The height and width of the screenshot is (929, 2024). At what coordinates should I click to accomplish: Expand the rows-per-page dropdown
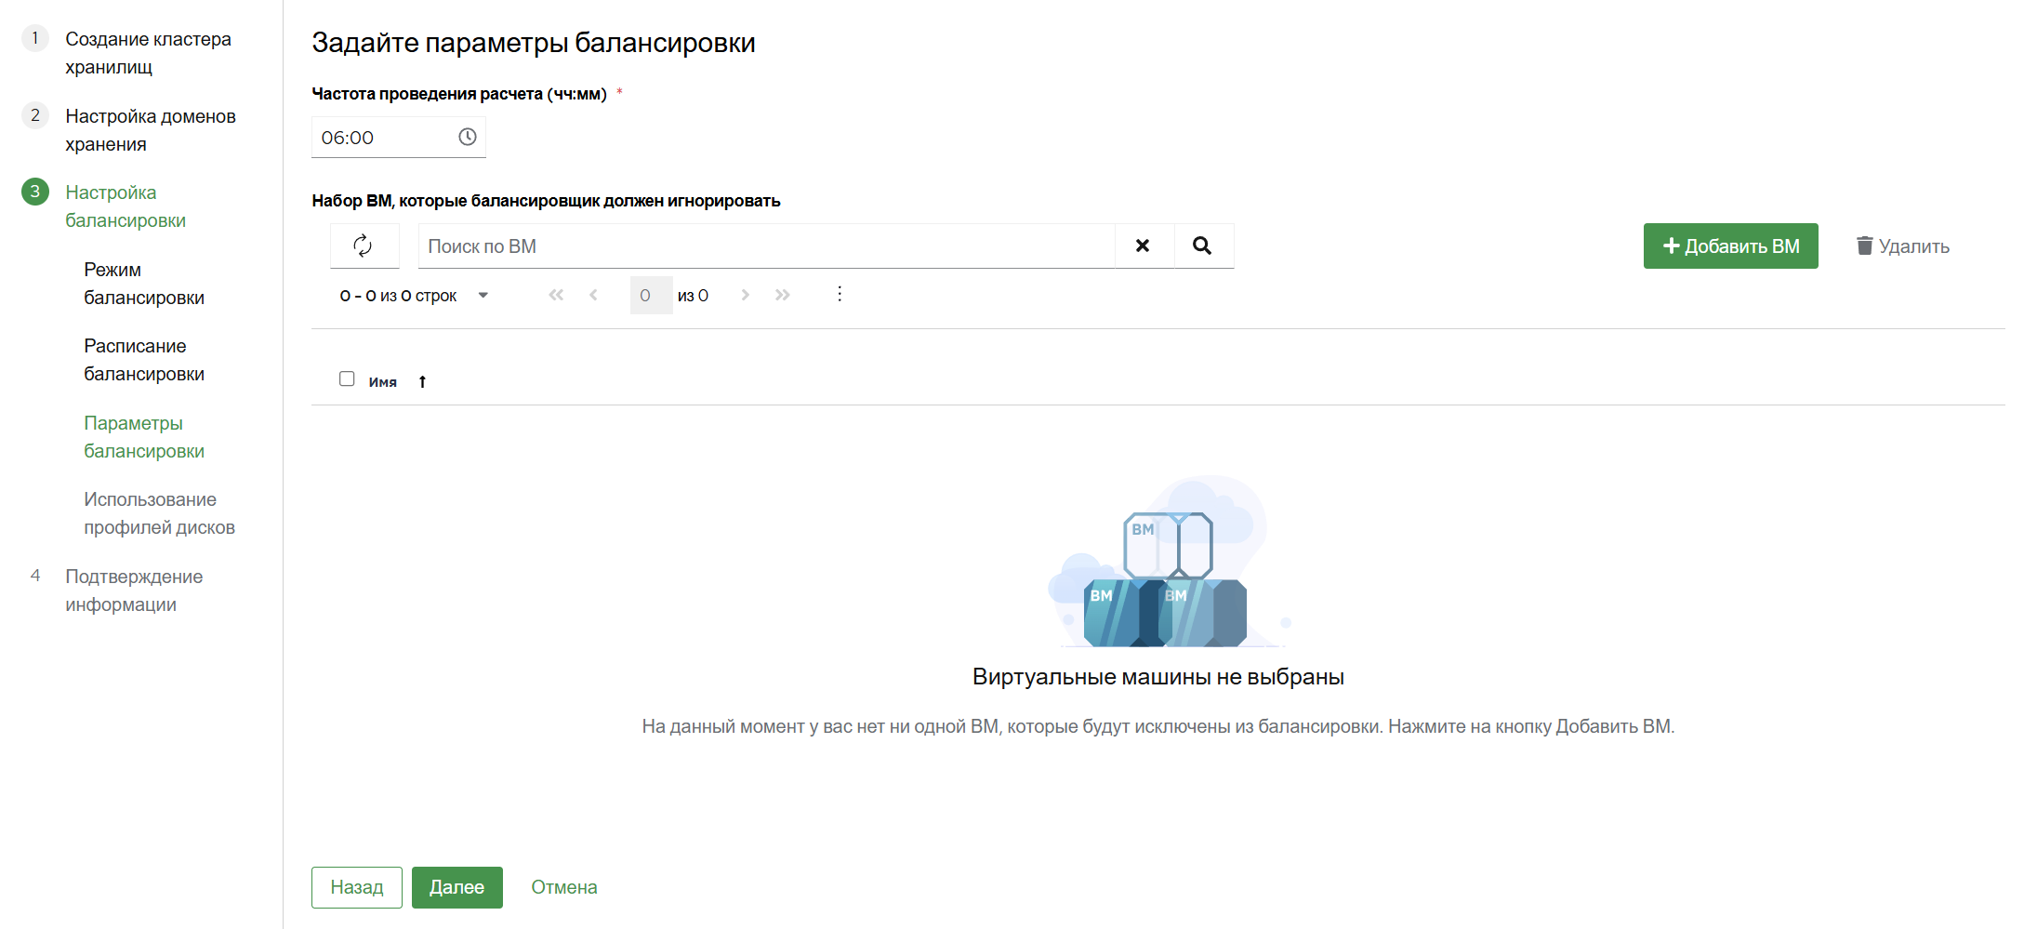(x=483, y=296)
